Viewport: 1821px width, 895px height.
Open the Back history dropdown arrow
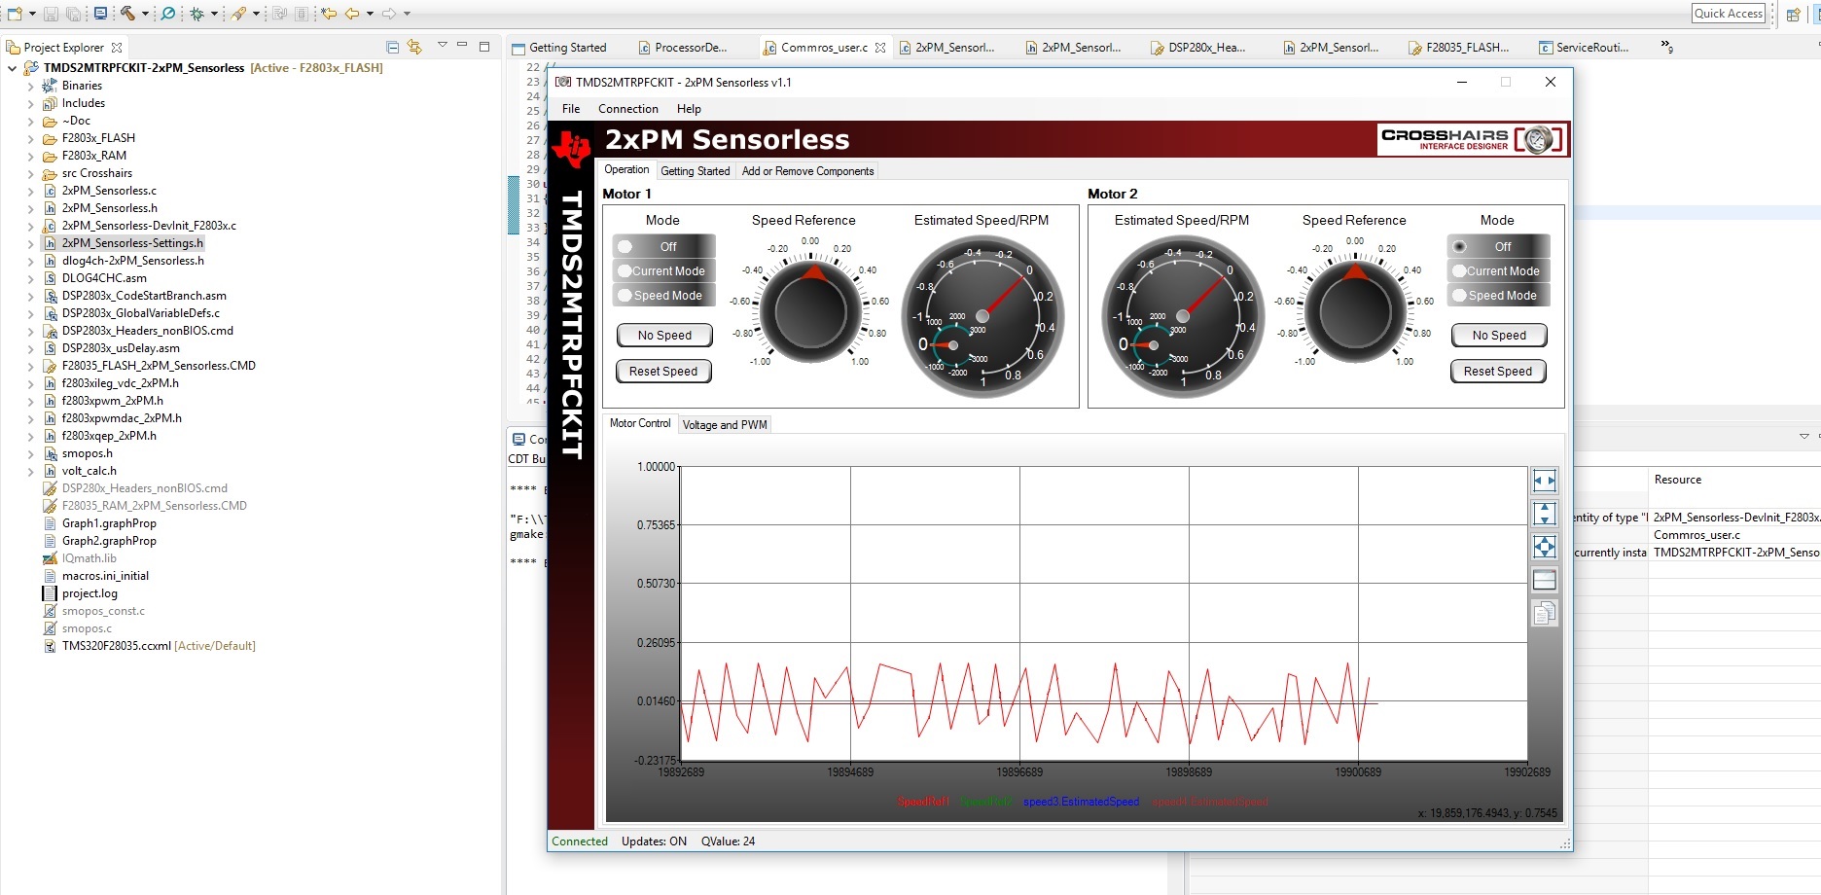(x=370, y=14)
